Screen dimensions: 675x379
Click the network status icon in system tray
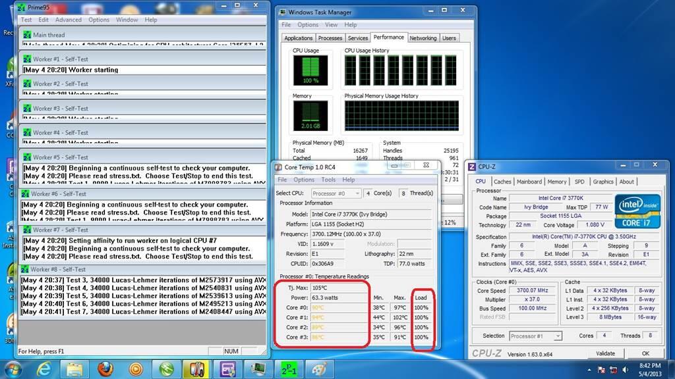click(614, 370)
